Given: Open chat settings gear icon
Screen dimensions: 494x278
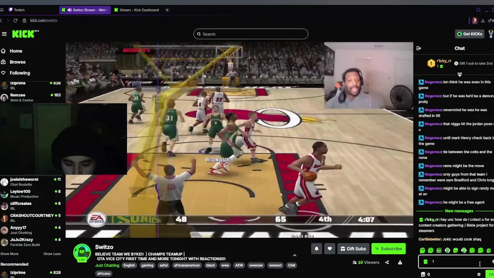Looking at the screenshot, I should 479,275.
